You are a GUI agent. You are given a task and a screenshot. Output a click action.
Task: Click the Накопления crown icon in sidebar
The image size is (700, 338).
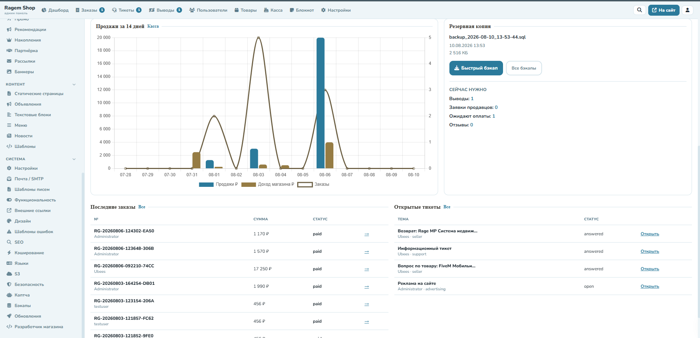point(9,40)
